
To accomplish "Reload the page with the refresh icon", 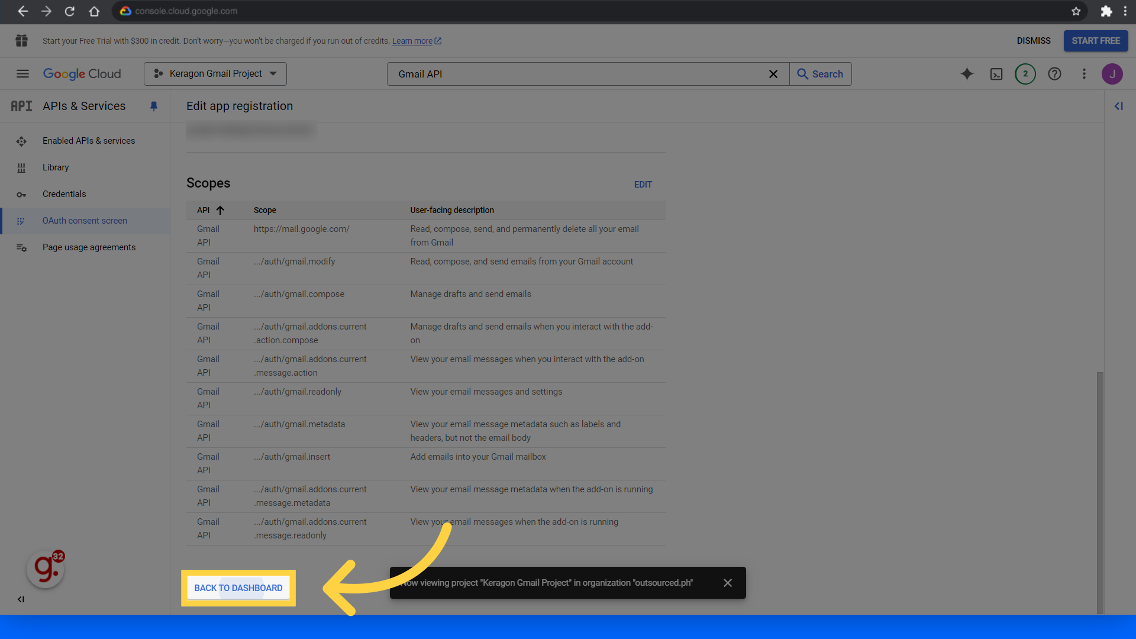I will pyautogui.click(x=70, y=11).
